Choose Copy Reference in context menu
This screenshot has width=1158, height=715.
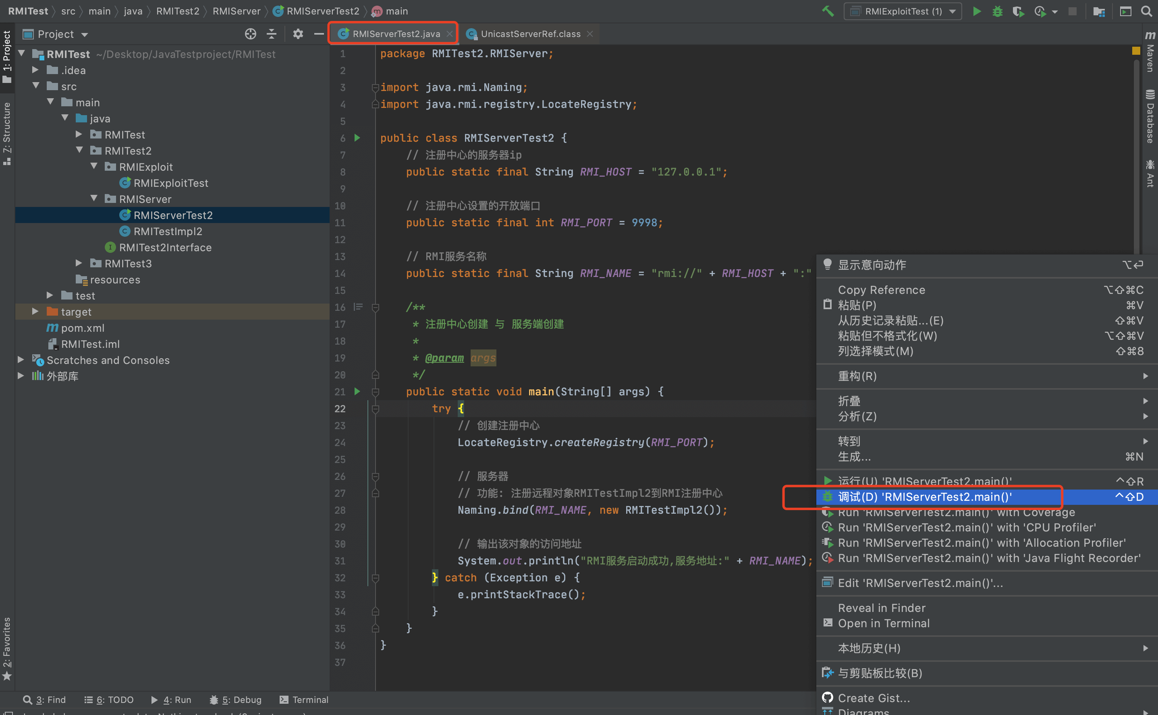click(x=987, y=290)
